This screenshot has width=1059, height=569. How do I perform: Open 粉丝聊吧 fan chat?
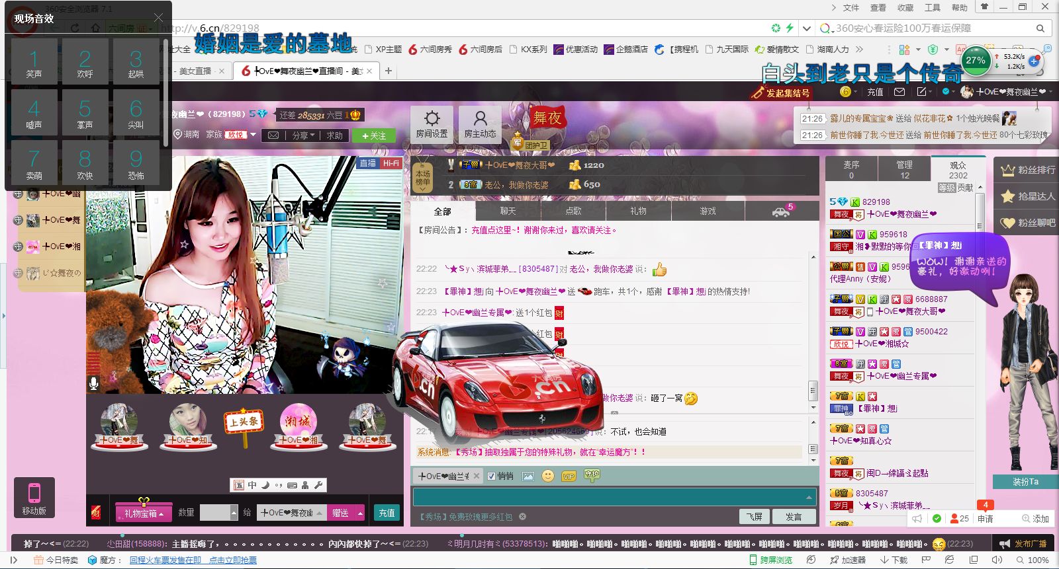pyautogui.click(x=1028, y=223)
